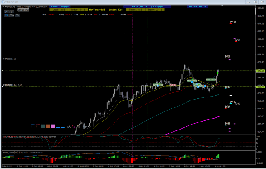Click the DH5 level marker
The height and width of the screenshot is (169, 266).
(x=227, y=87)
